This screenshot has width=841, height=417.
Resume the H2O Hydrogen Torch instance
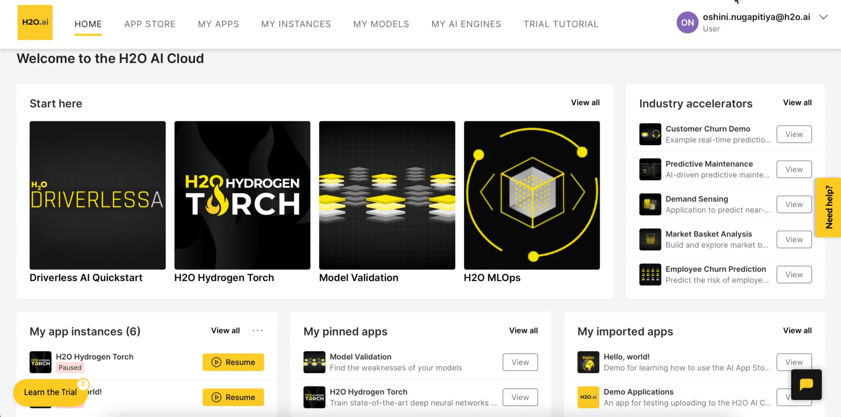[233, 362]
